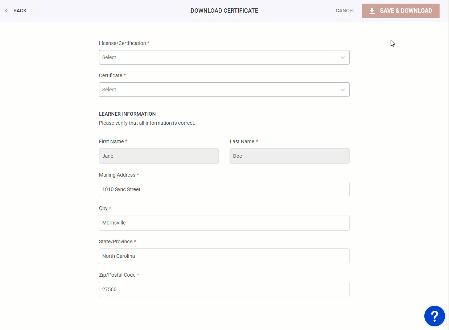This screenshot has width=449, height=330.
Task: Click the BACK navigation link
Action: (19, 11)
